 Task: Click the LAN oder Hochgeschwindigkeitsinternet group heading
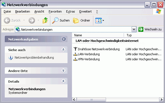click(x=107, y=41)
